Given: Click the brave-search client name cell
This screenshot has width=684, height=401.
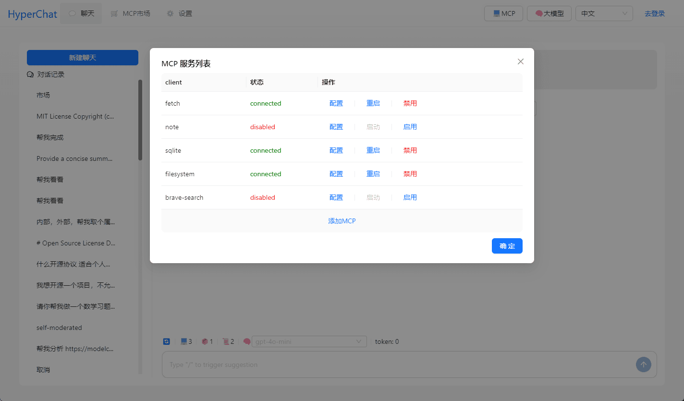Looking at the screenshot, I should click(204, 197).
